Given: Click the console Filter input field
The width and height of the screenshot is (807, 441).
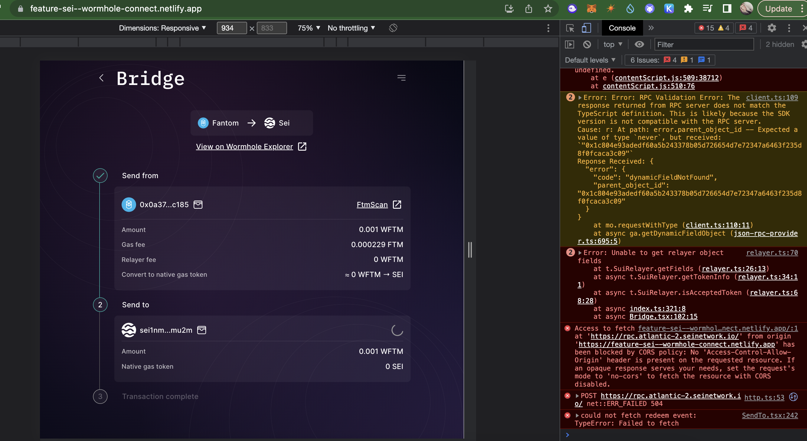Looking at the screenshot, I should click(x=704, y=45).
